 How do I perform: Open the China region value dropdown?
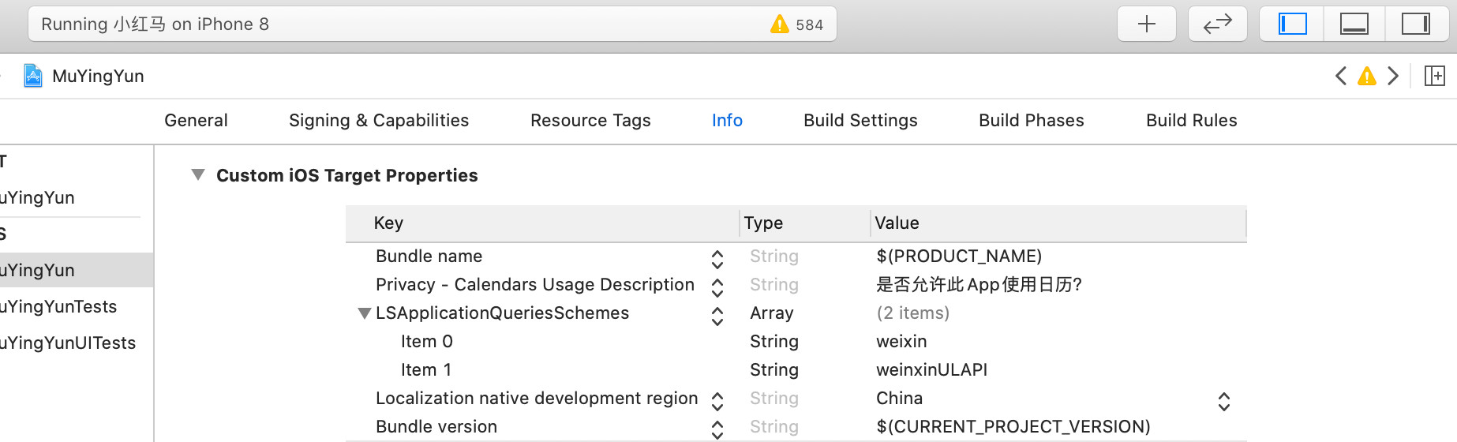pos(1223,402)
